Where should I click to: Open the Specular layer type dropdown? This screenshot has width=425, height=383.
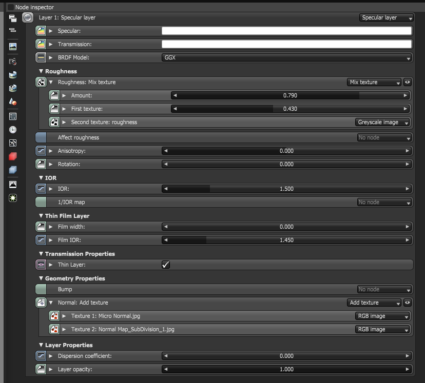click(386, 17)
